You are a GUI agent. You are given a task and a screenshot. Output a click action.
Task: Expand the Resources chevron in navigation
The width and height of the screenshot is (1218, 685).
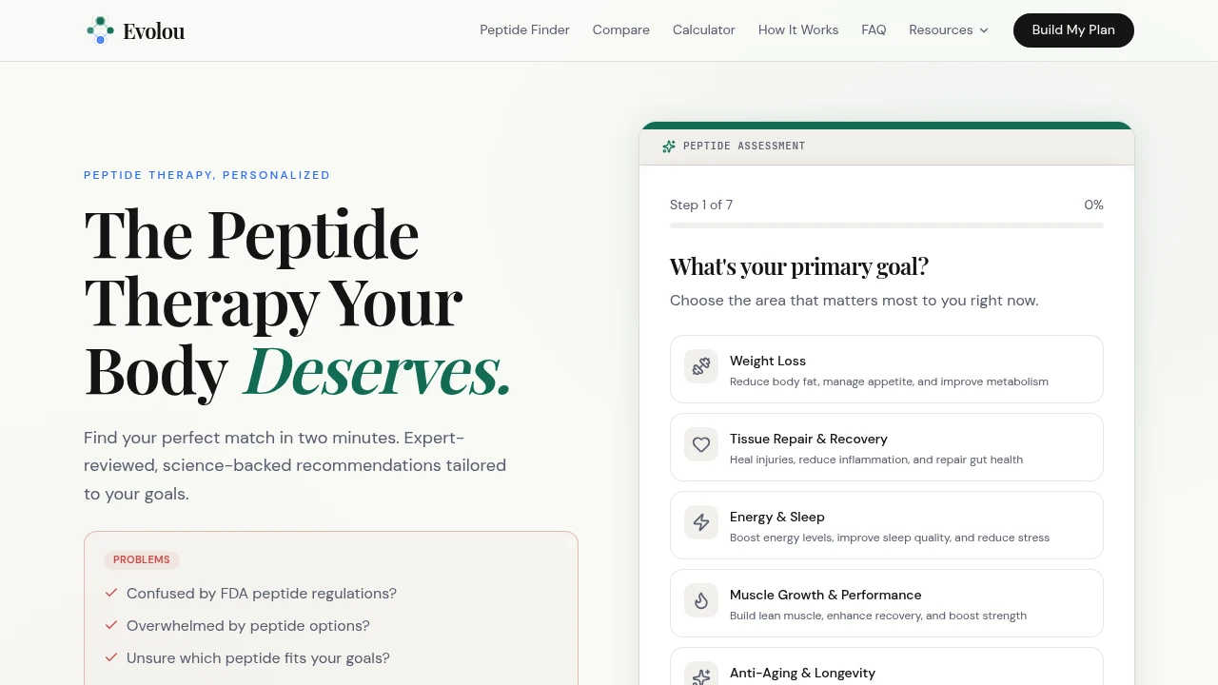tap(982, 30)
